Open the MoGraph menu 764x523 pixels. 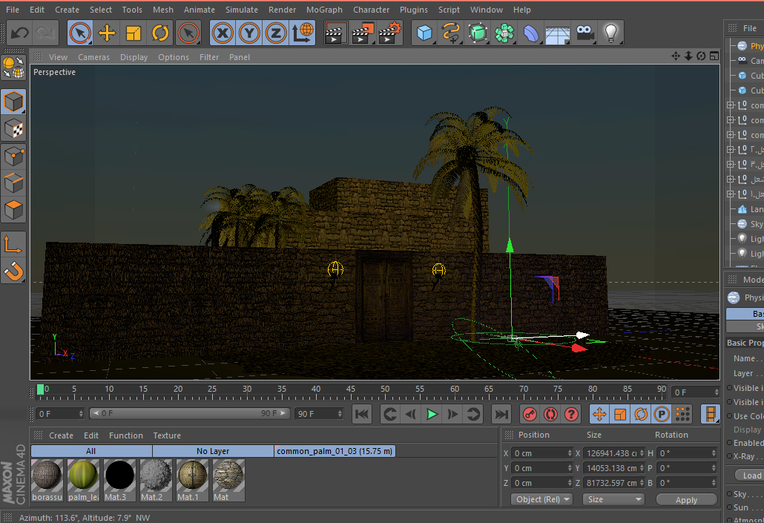coord(324,10)
